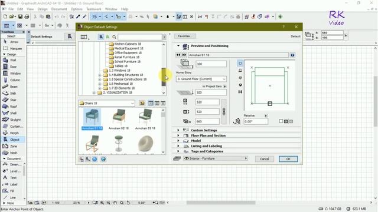This screenshot has height=212, width=378.
Task: Open the Home Story dropdown
Action: (x=201, y=79)
